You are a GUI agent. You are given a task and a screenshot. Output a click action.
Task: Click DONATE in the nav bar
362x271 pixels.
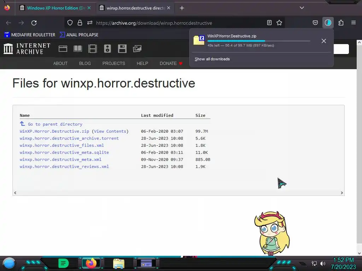[171, 64]
